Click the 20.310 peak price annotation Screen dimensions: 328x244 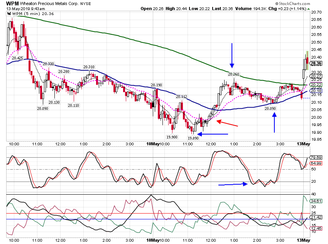tap(89, 67)
